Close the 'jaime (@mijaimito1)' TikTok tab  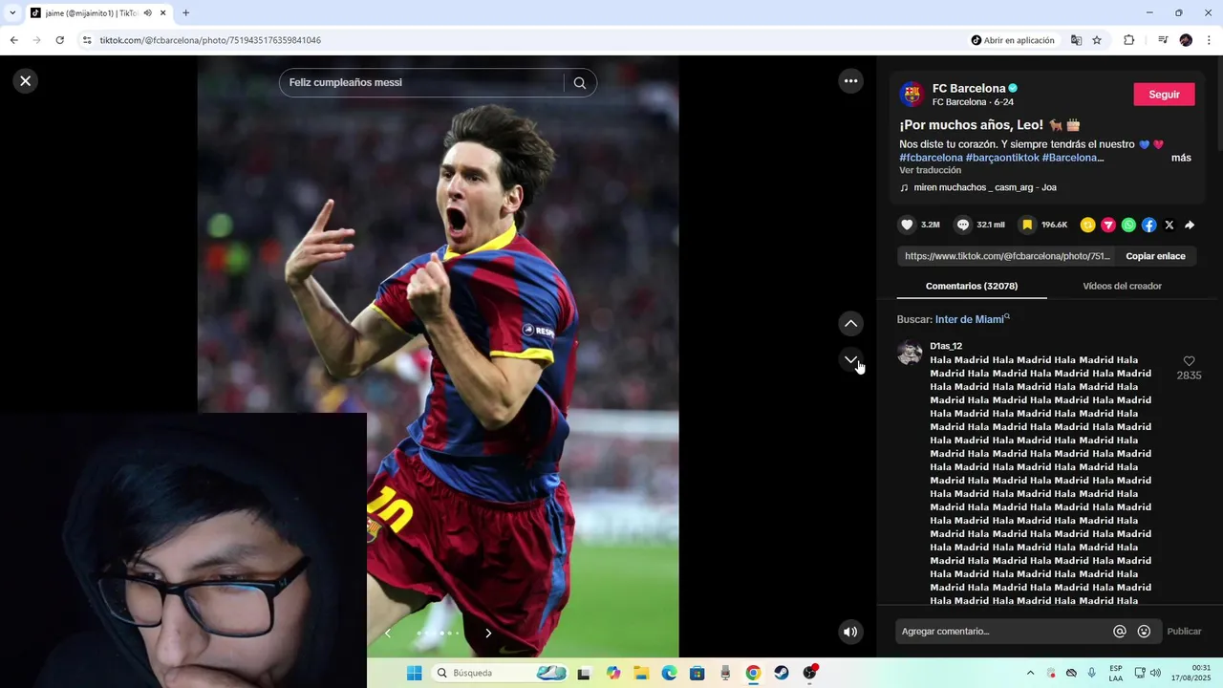[x=163, y=13]
